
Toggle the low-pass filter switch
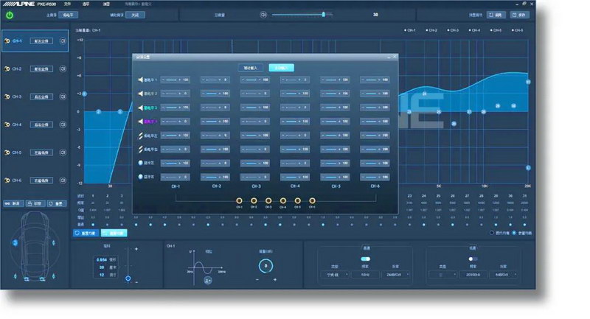coord(473,259)
